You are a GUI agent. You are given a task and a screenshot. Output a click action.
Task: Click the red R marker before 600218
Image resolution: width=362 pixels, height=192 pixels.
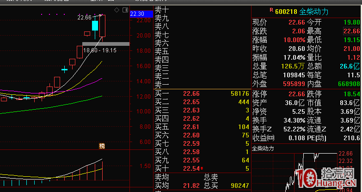click(x=271, y=10)
